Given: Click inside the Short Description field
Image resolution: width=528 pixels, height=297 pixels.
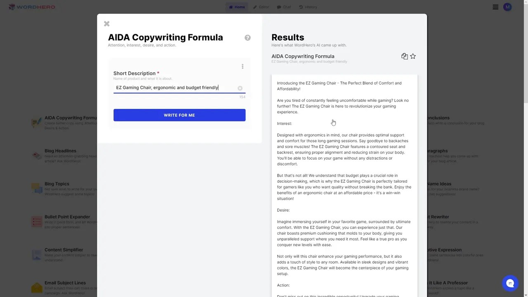Looking at the screenshot, I should (x=173, y=87).
